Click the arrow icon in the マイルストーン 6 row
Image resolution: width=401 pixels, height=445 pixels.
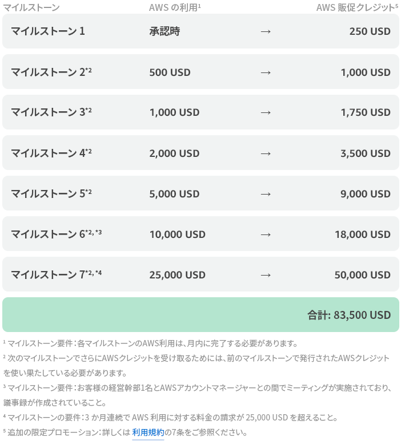[266, 234]
